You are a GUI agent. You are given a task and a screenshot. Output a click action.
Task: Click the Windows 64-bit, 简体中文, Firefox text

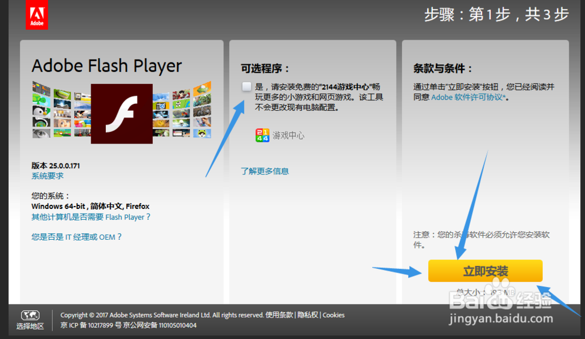(90, 206)
